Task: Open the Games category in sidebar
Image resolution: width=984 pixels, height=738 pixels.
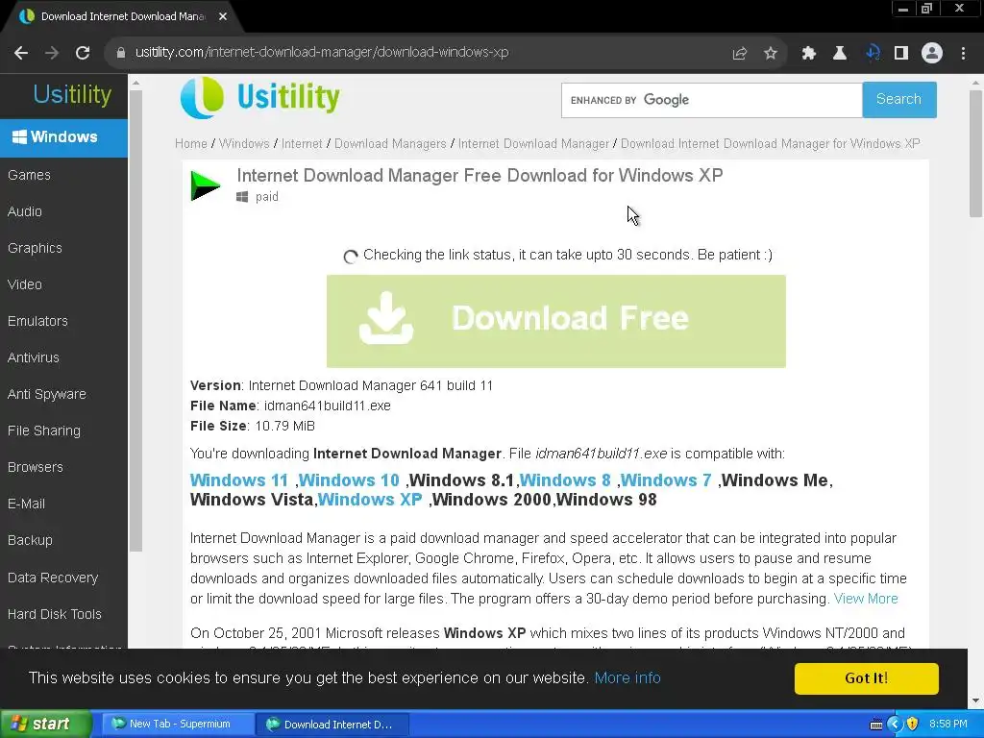Action: tap(30, 175)
